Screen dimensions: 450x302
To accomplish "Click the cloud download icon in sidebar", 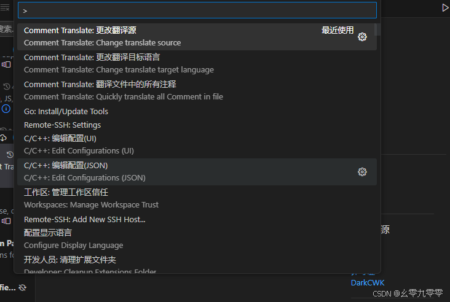I will coord(3,138).
